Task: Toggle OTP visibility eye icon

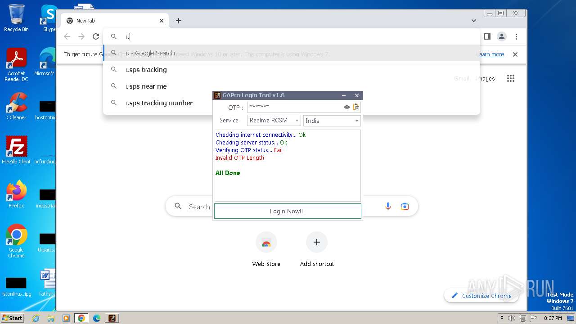Action: tap(347, 107)
